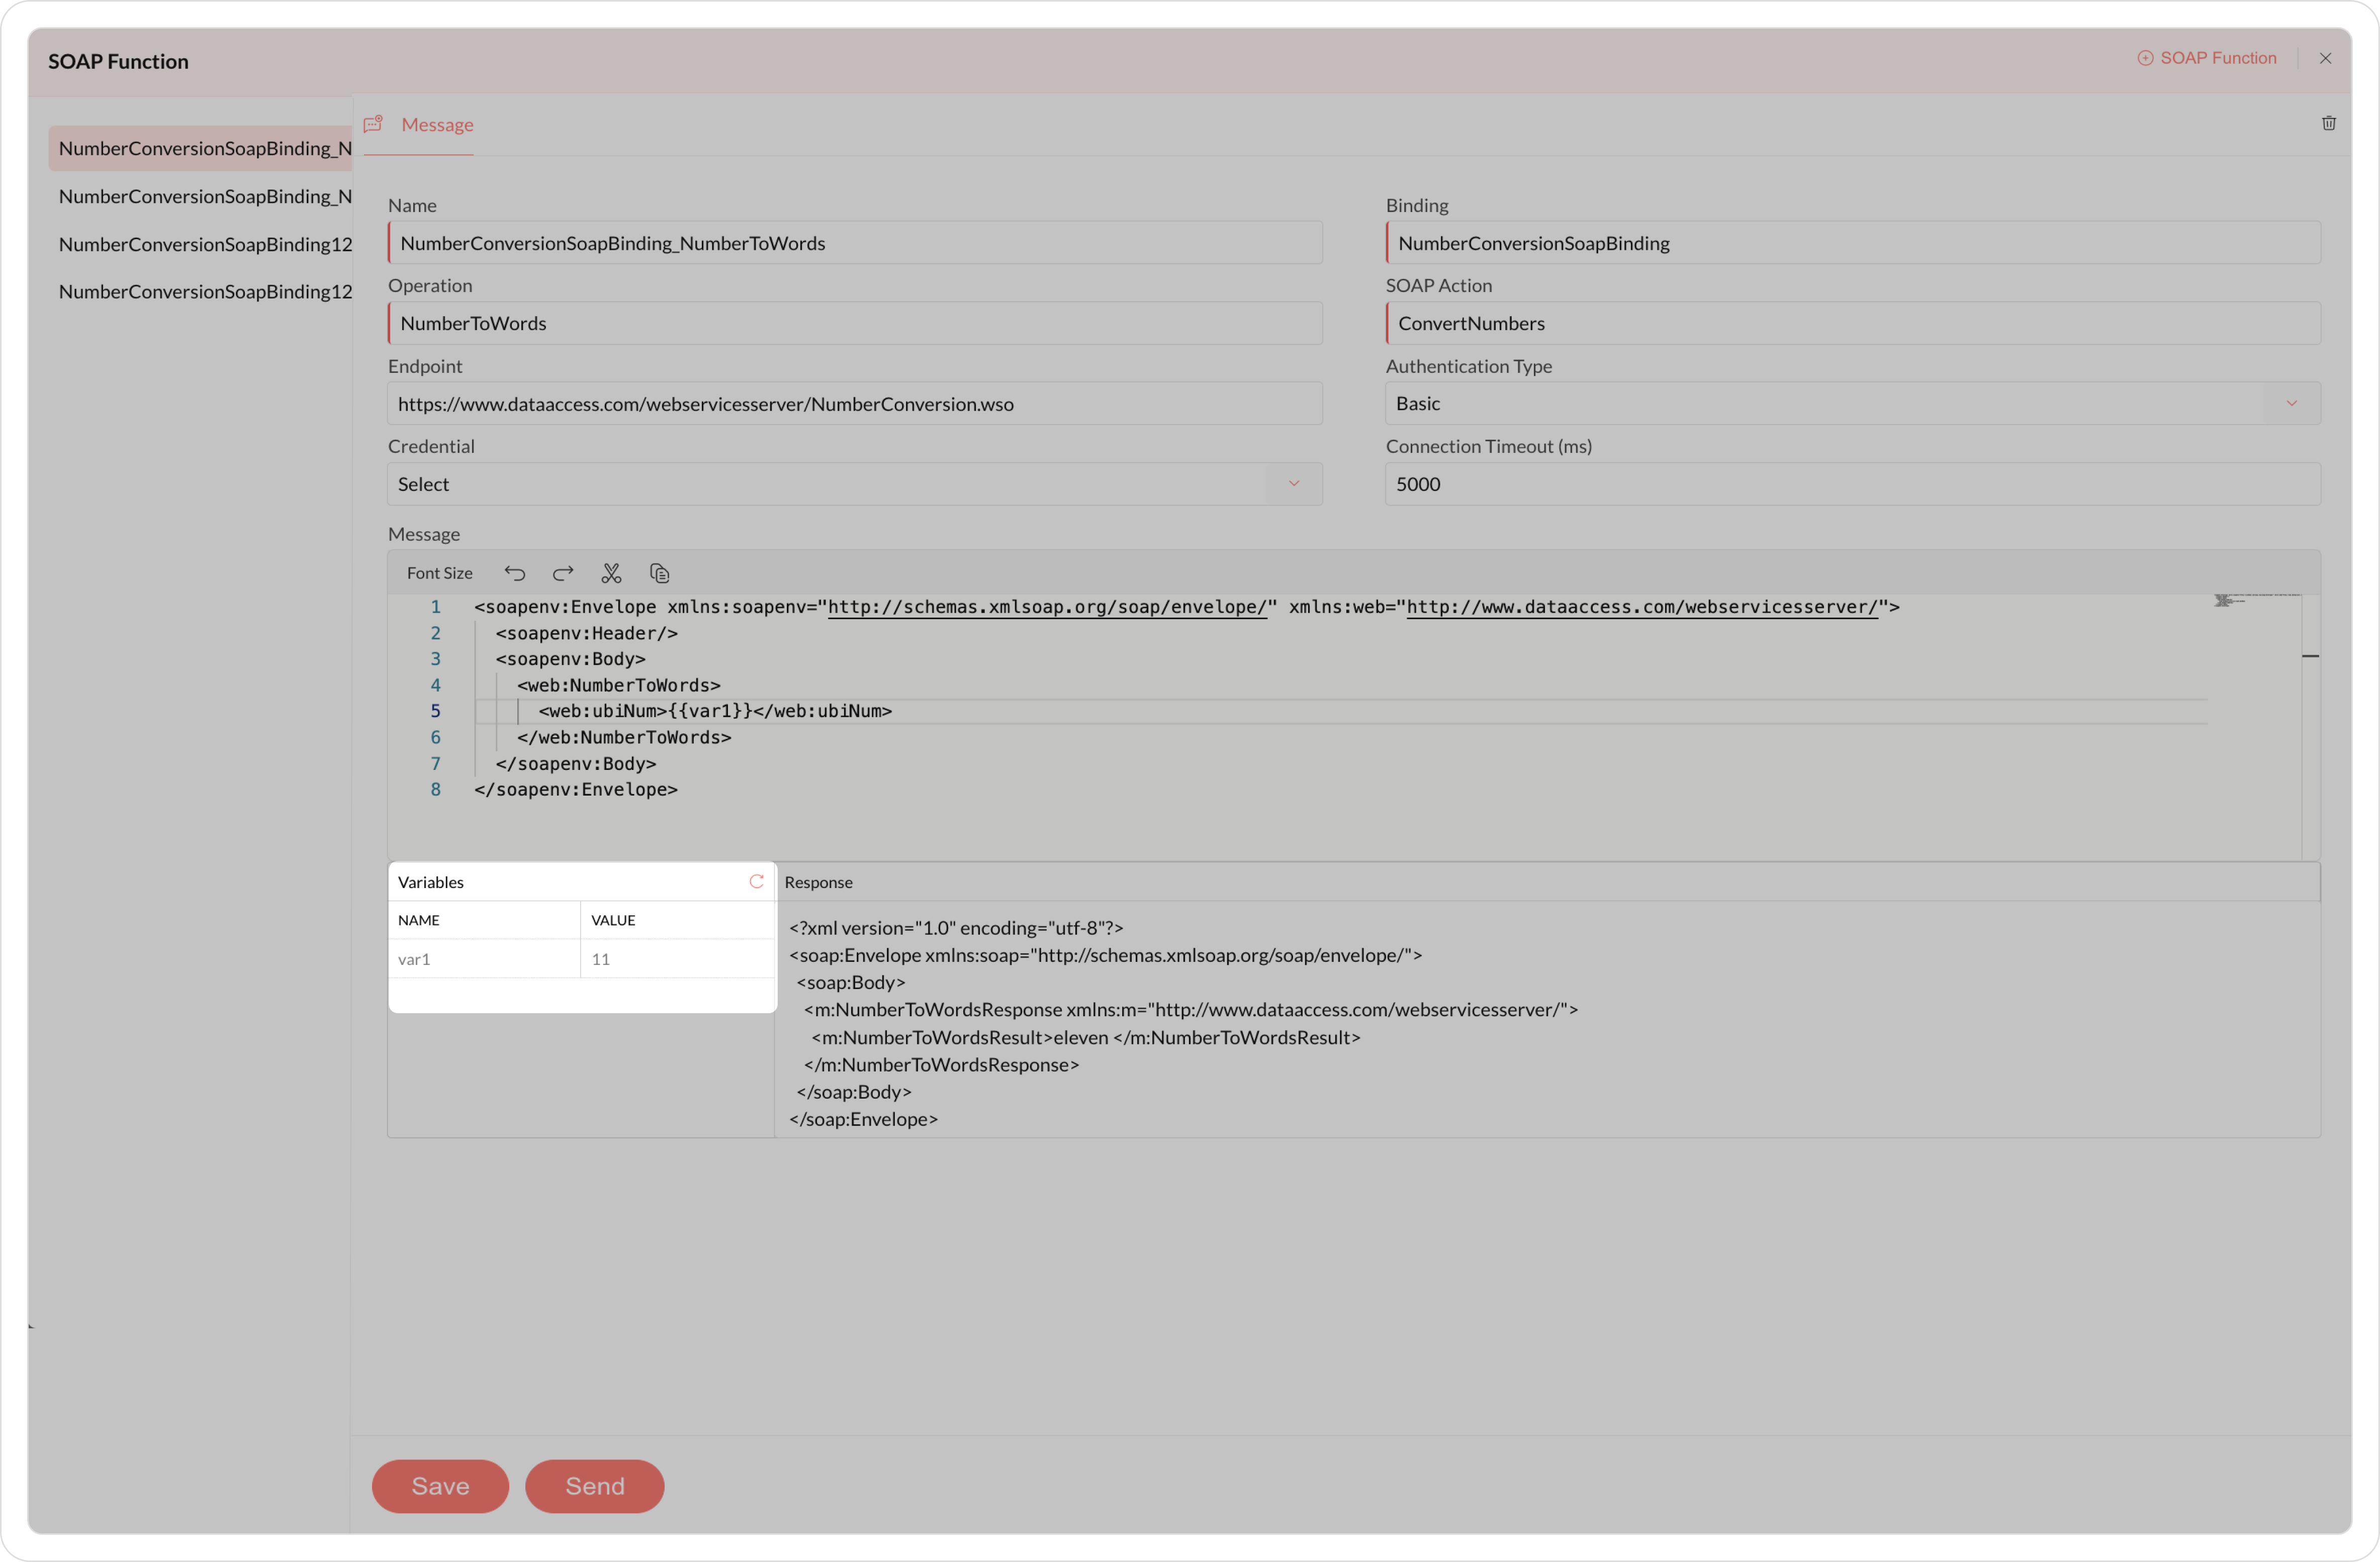Screen dimensions: 2380x1562
Task: Close the SOAP Function dialog
Action: click(x=2325, y=58)
